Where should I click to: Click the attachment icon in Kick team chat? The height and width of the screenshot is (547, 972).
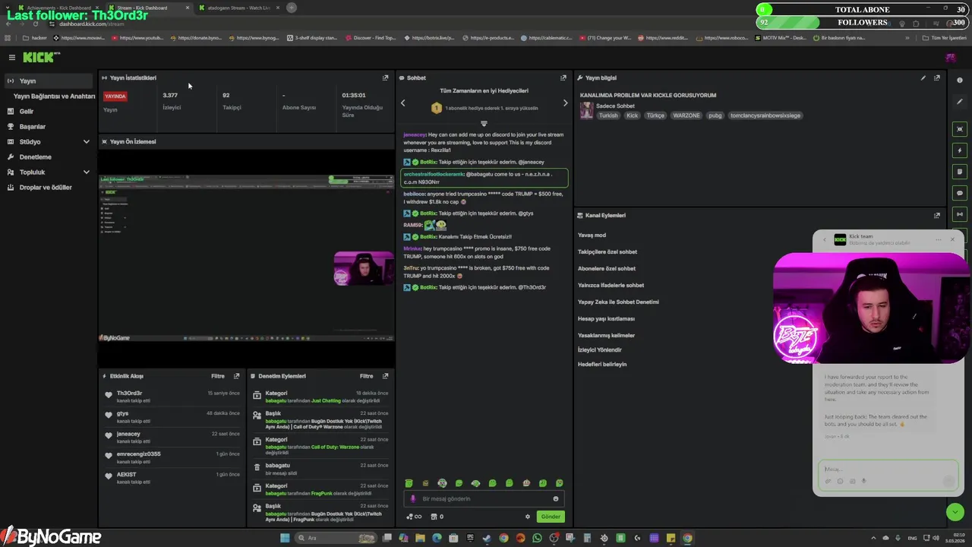[828, 481]
